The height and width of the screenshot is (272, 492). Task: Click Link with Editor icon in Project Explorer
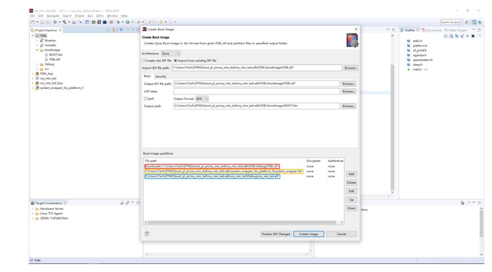click(113, 30)
